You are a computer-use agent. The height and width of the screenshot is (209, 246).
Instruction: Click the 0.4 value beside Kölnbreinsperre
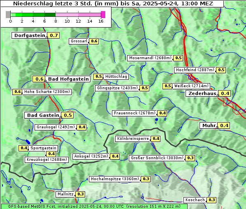(x=155, y=139)
